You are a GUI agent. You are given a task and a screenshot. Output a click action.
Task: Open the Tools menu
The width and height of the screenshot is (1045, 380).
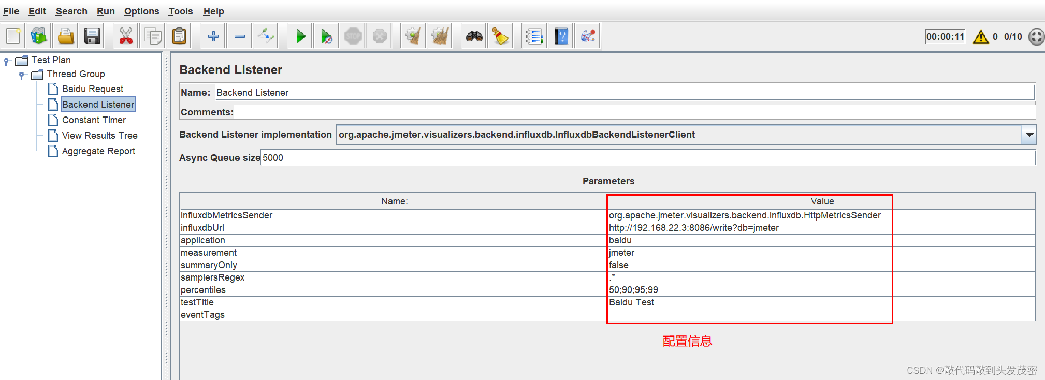click(180, 11)
